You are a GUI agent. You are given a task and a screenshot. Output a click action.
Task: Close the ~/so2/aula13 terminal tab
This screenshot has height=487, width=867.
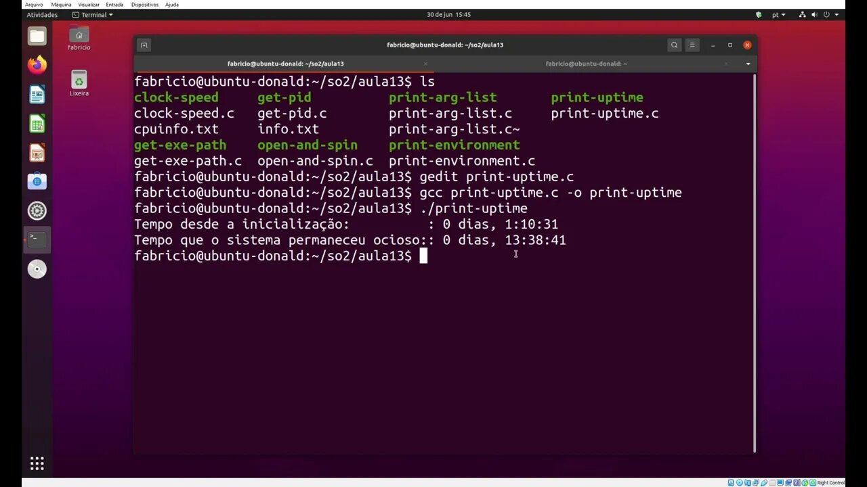(x=425, y=64)
